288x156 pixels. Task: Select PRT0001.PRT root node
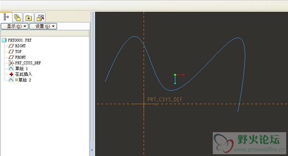[20, 40]
